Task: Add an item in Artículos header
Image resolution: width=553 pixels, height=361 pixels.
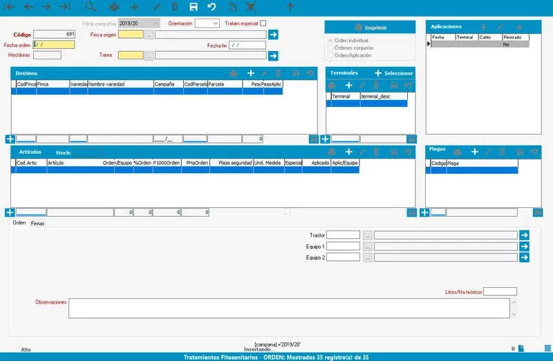Action: click(x=349, y=152)
